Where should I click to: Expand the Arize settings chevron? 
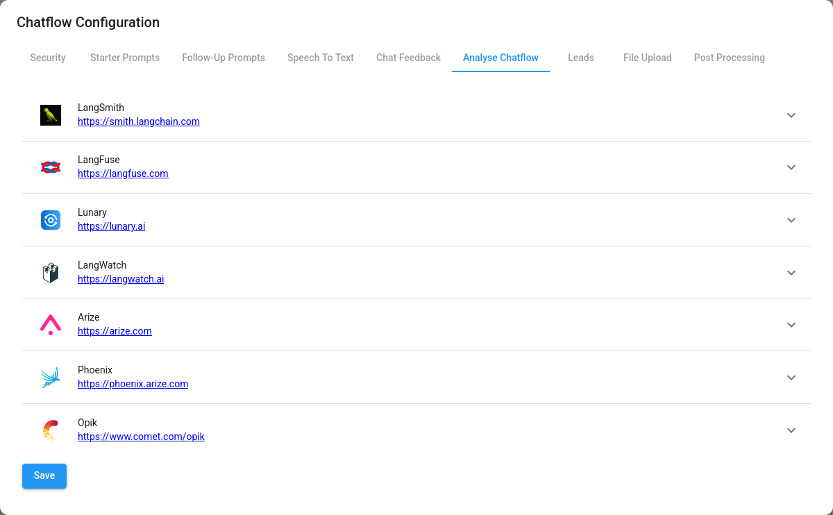[791, 325]
